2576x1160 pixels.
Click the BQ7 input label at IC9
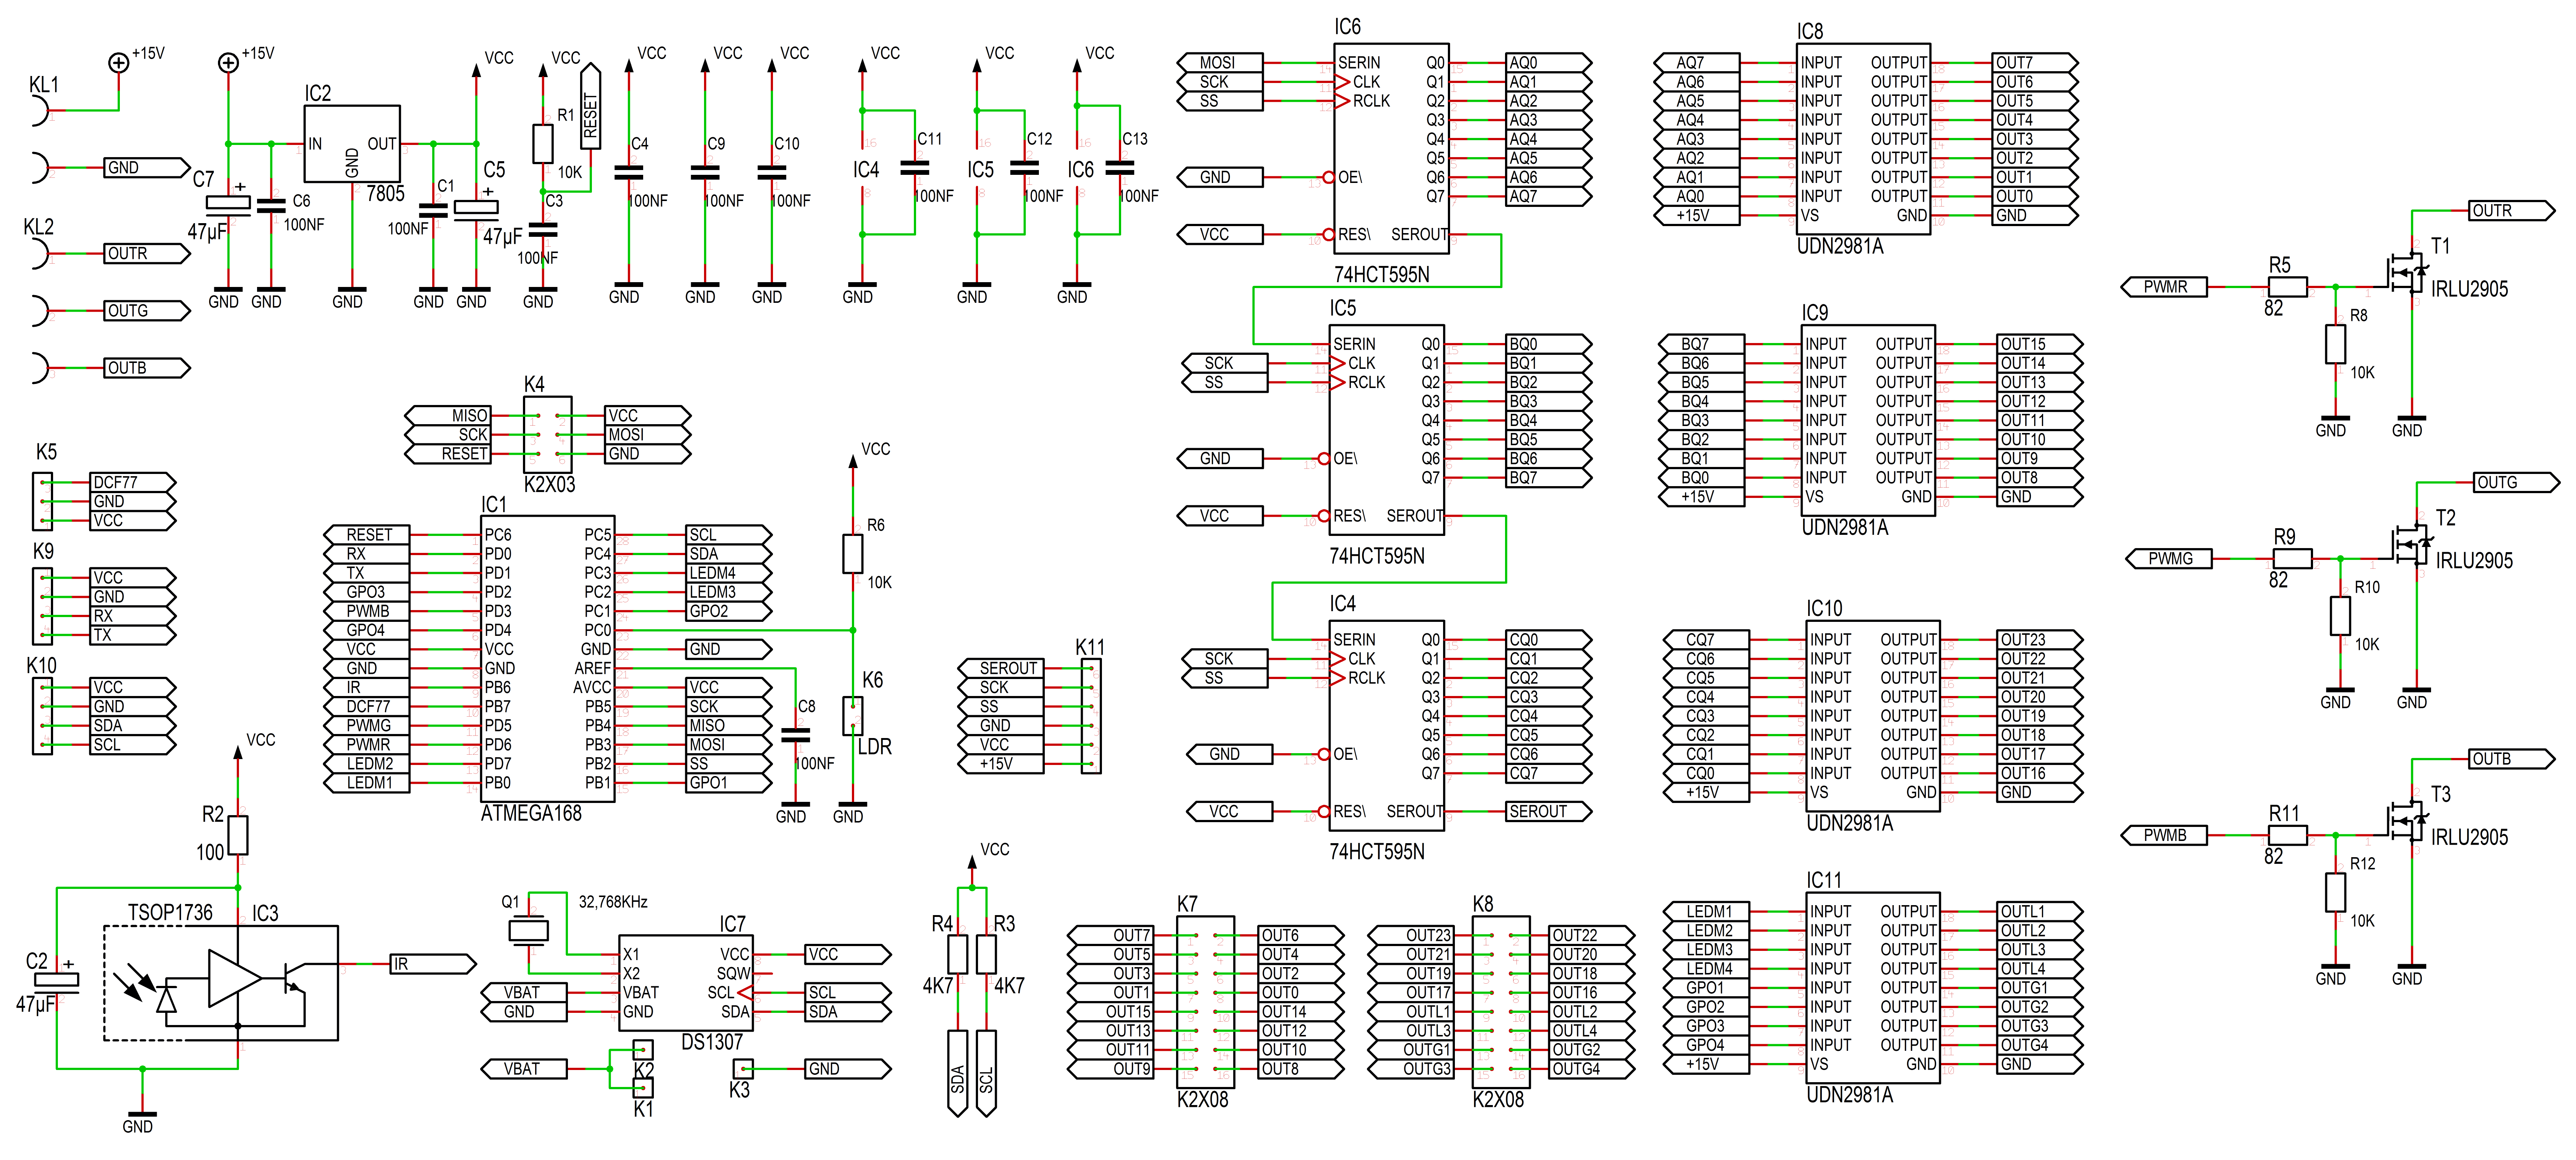1701,344
